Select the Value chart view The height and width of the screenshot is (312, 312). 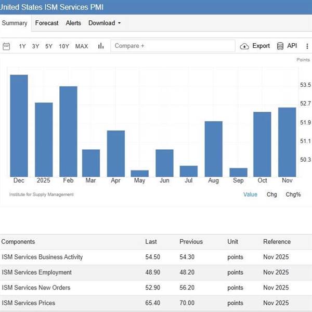[x=250, y=194]
